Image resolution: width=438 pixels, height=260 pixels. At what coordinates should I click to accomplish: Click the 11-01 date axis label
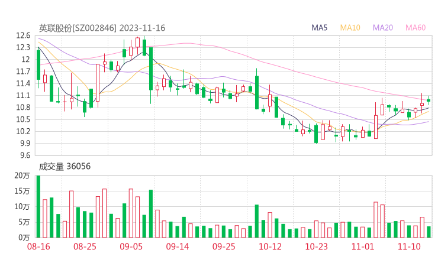363,246
